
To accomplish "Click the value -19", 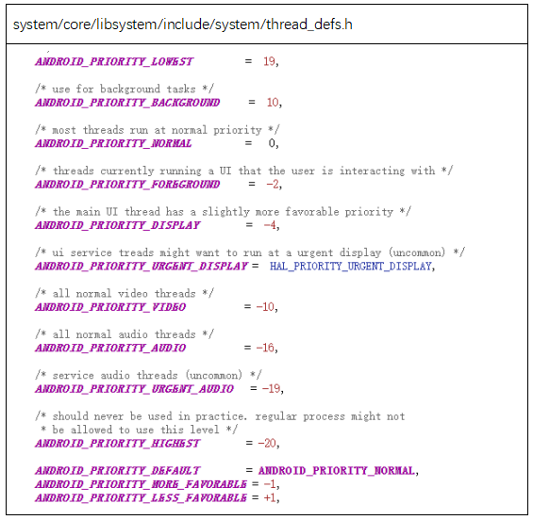I will 272,388.
